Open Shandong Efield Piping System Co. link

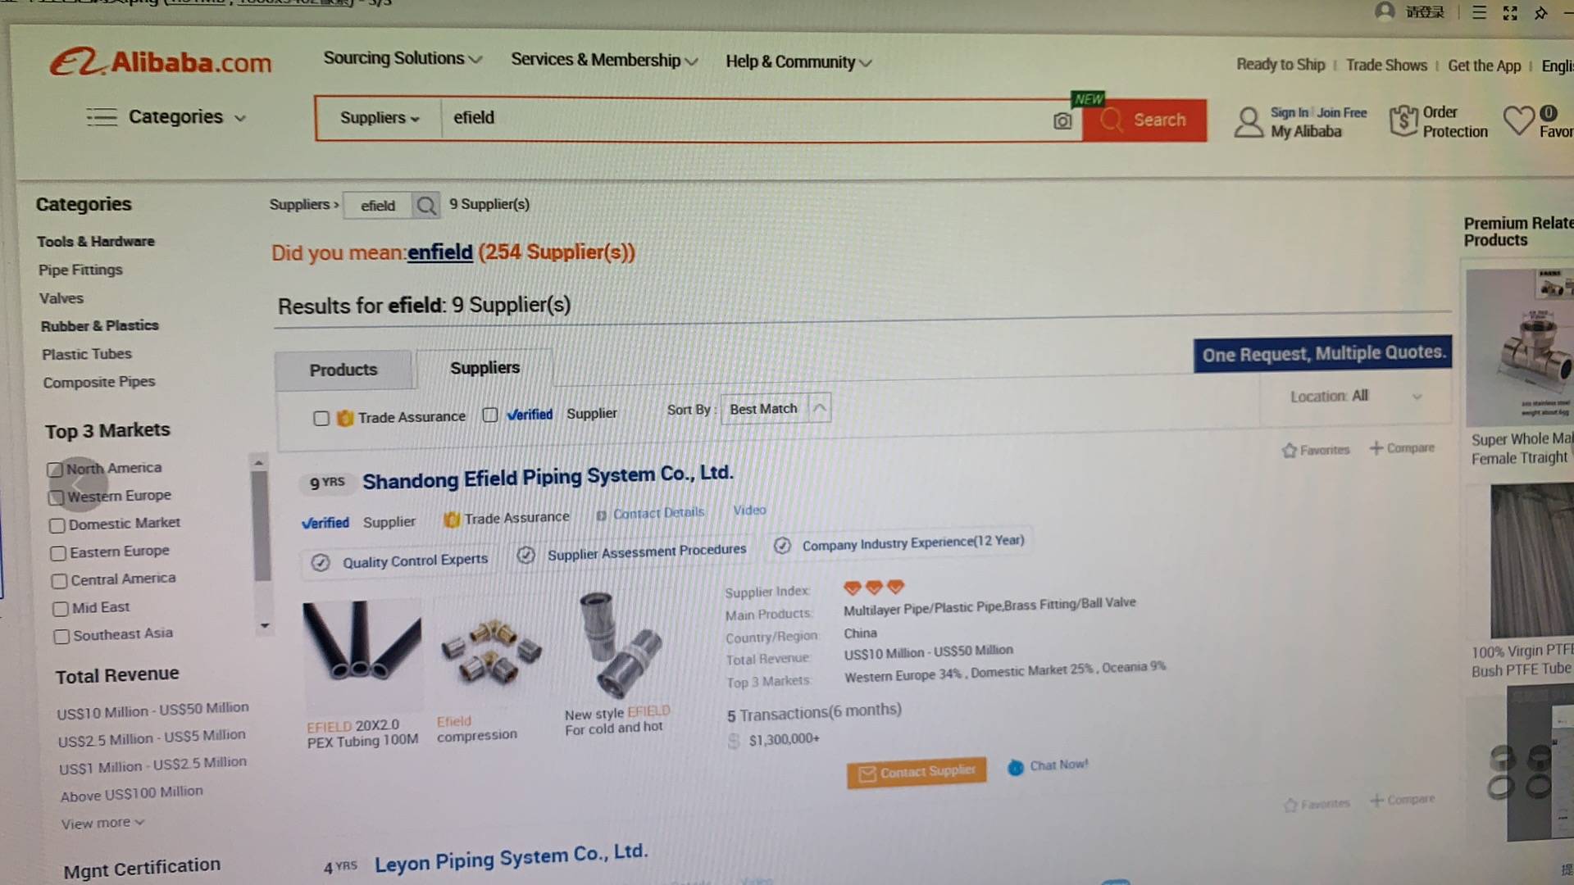pyautogui.click(x=548, y=476)
